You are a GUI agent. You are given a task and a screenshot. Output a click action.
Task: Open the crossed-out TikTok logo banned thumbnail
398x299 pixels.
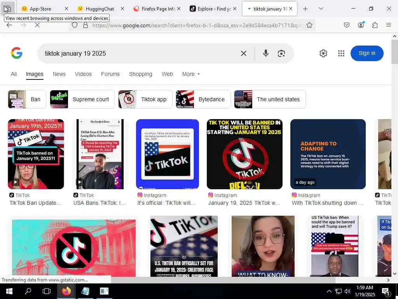click(x=244, y=154)
